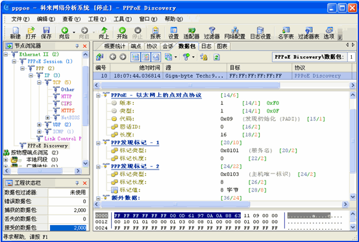The image size is (359, 242).
Task: Open the 报表 (Report) toolbar icon
Action: [155, 33]
